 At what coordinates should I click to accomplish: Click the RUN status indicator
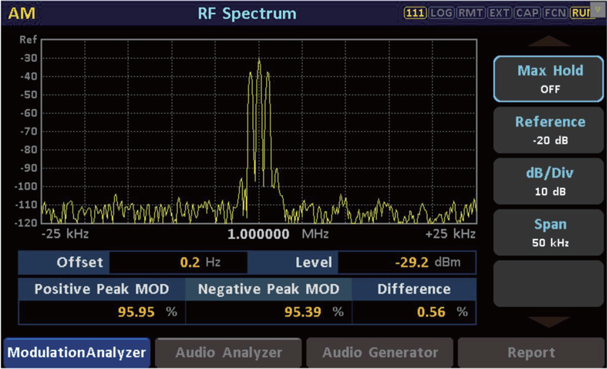[x=580, y=13]
